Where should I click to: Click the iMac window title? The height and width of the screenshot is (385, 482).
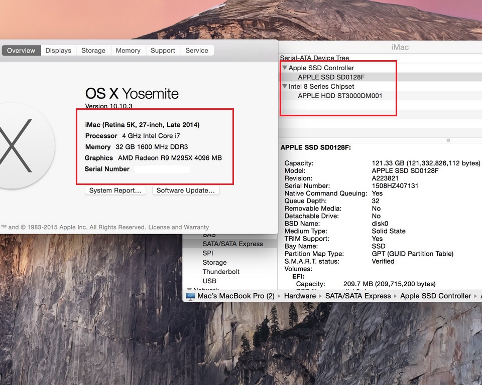(400, 47)
